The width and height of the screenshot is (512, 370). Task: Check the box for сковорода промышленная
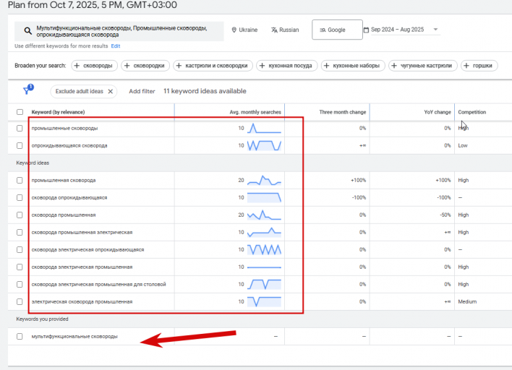[x=20, y=215]
